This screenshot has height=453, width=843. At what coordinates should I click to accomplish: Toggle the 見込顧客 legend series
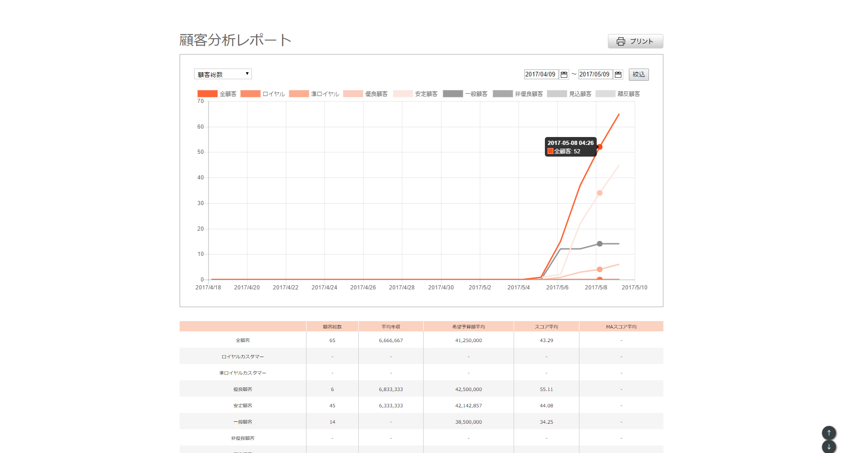click(x=569, y=94)
